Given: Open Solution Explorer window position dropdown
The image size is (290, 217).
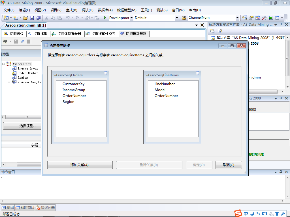Looking at the screenshot, I should point(276,25).
